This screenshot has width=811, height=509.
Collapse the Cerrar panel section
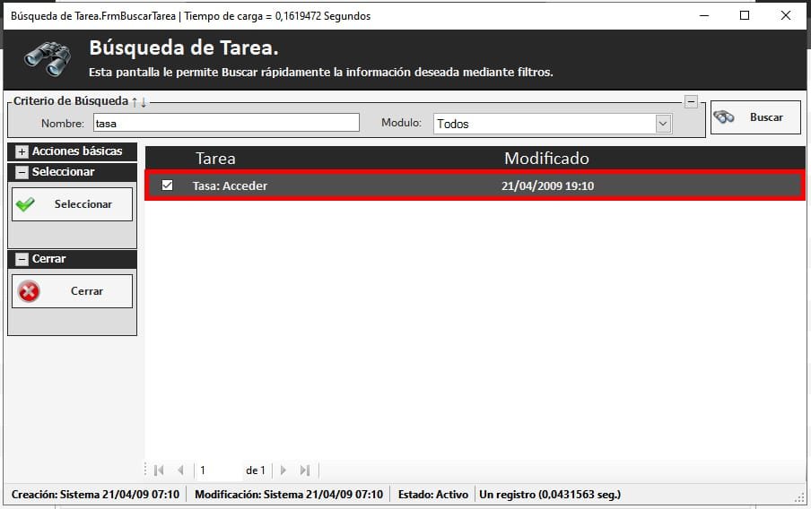click(x=22, y=259)
